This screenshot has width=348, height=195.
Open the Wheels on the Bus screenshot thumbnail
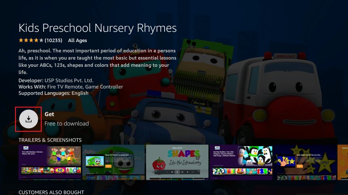tap(113, 162)
